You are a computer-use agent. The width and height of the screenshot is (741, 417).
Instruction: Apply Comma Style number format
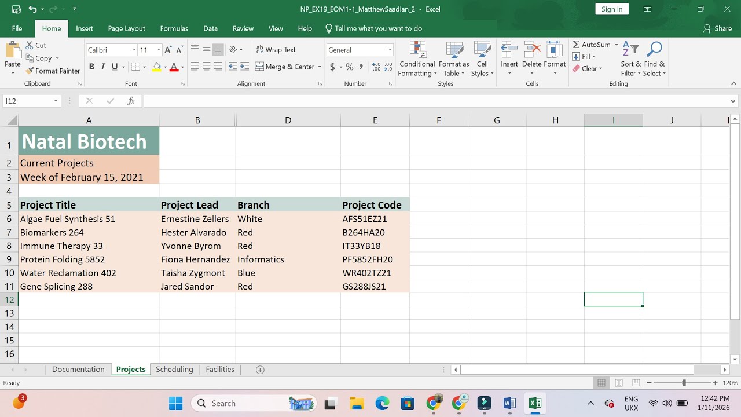click(361, 67)
